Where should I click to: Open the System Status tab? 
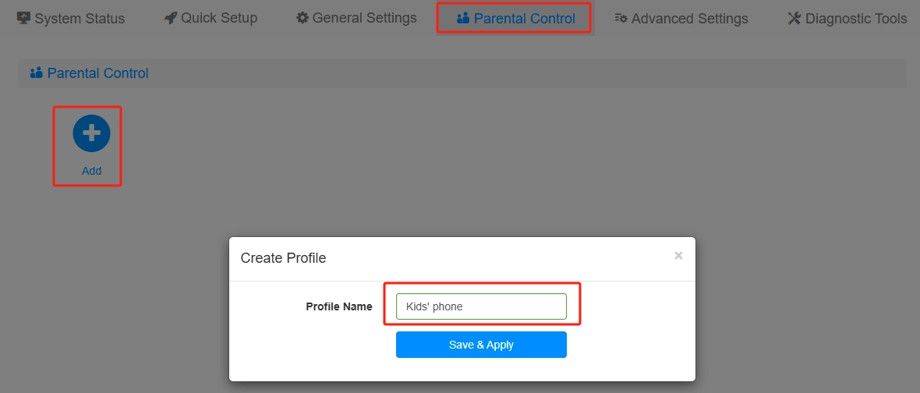click(x=80, y=19)
